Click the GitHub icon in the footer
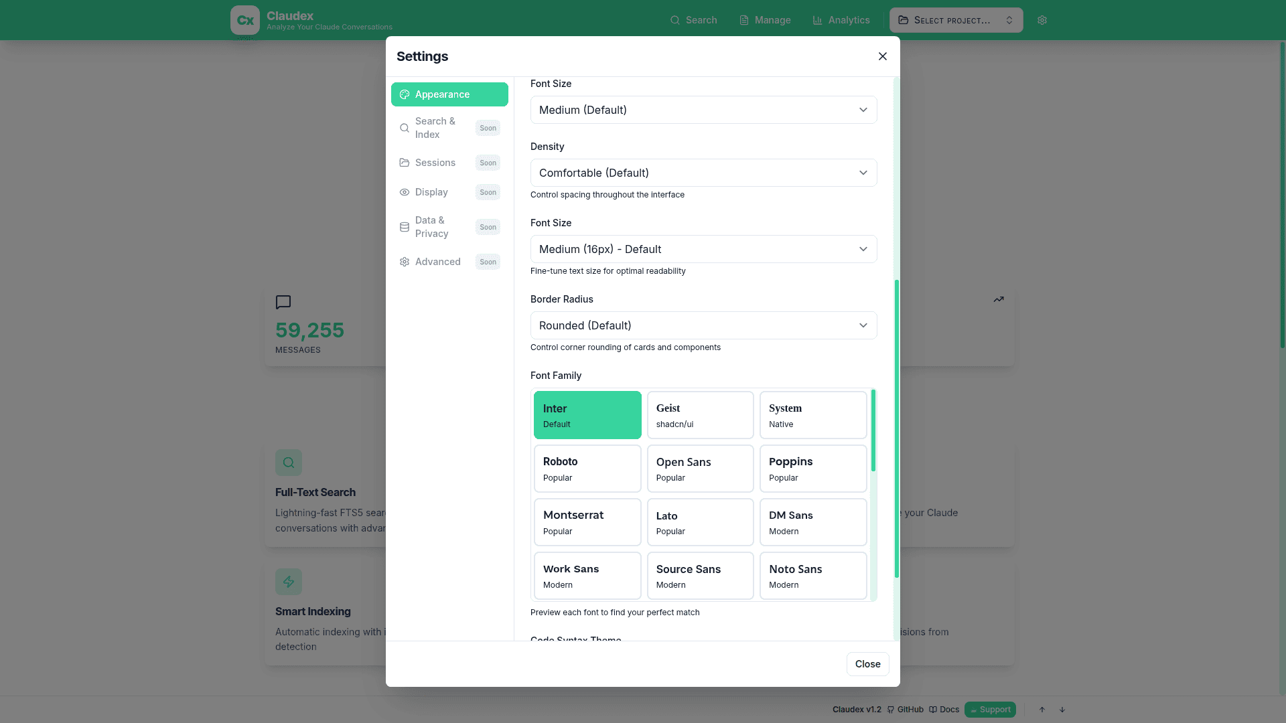The image size is (1286, 723). tap(890, 710)
